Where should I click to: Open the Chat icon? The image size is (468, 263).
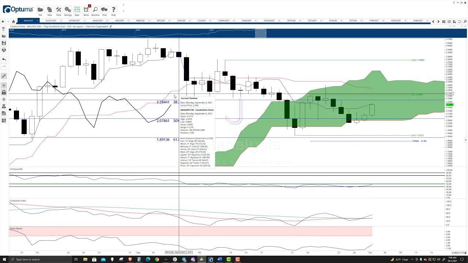coord(104,10)
